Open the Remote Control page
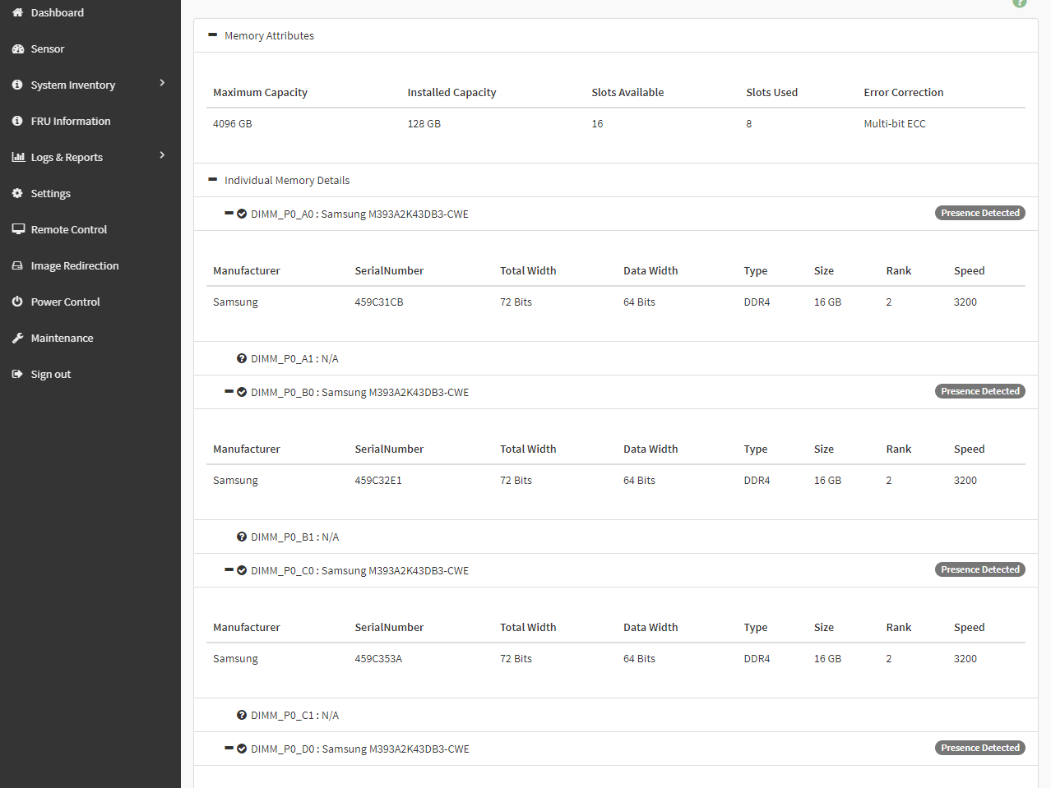The image size is (1051, 788). tap(90, 229)
